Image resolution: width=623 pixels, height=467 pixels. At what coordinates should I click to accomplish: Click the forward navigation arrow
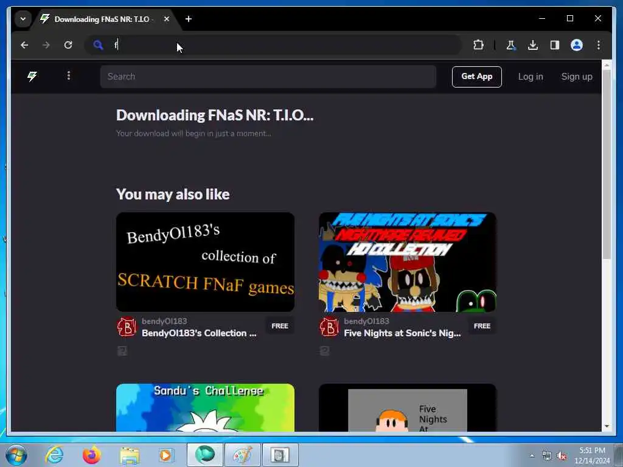pos(46,45)
